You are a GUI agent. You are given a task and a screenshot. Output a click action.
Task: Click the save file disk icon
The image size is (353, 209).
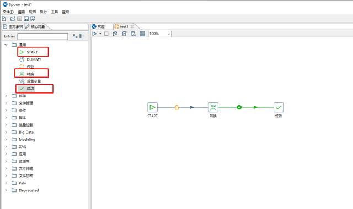(26, 19)
